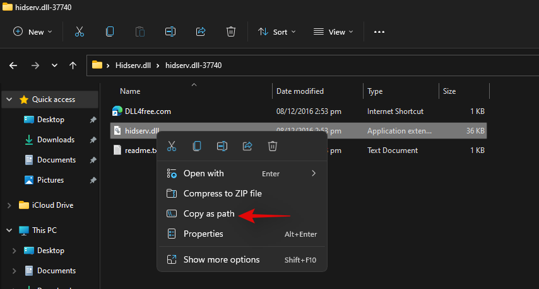Click the Share icon in the context menu
This screenshot has width=539, height=289.
(247, 146)
